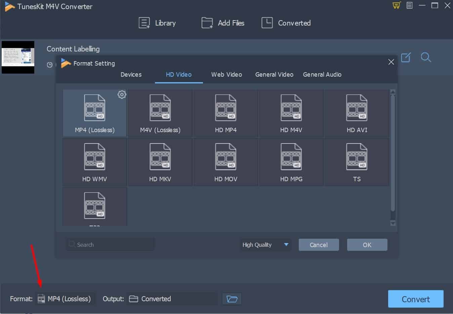
Task: Click the format list vertical scrollbar thumb
Action: [393, 153]
